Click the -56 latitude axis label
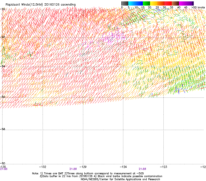 [x=3, y=97]
